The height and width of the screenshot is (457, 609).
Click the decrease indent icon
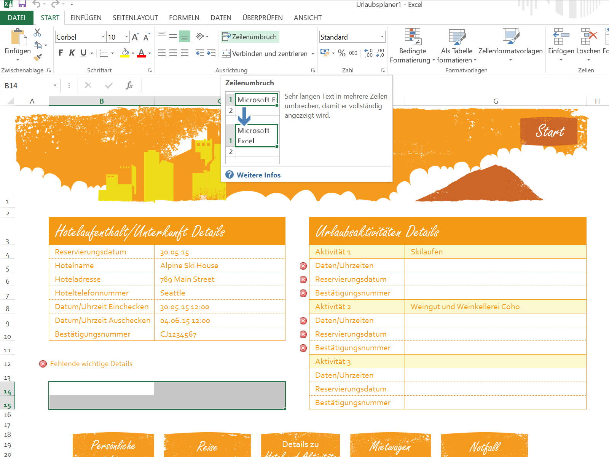pos(200,53)
